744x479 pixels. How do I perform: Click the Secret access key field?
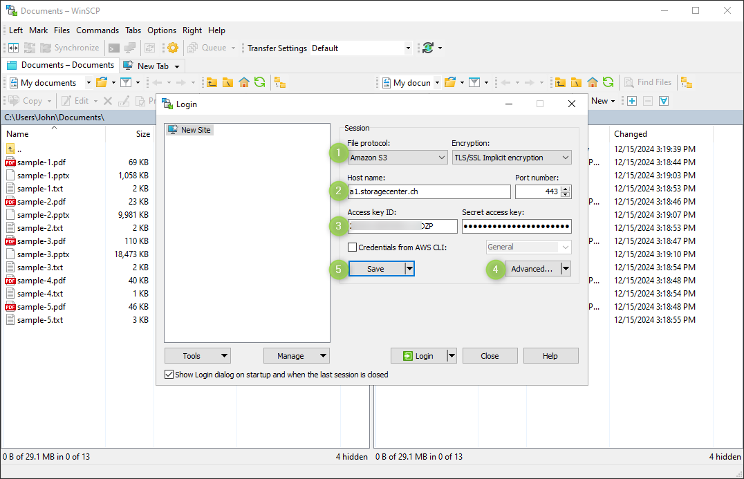click(517, 226)
